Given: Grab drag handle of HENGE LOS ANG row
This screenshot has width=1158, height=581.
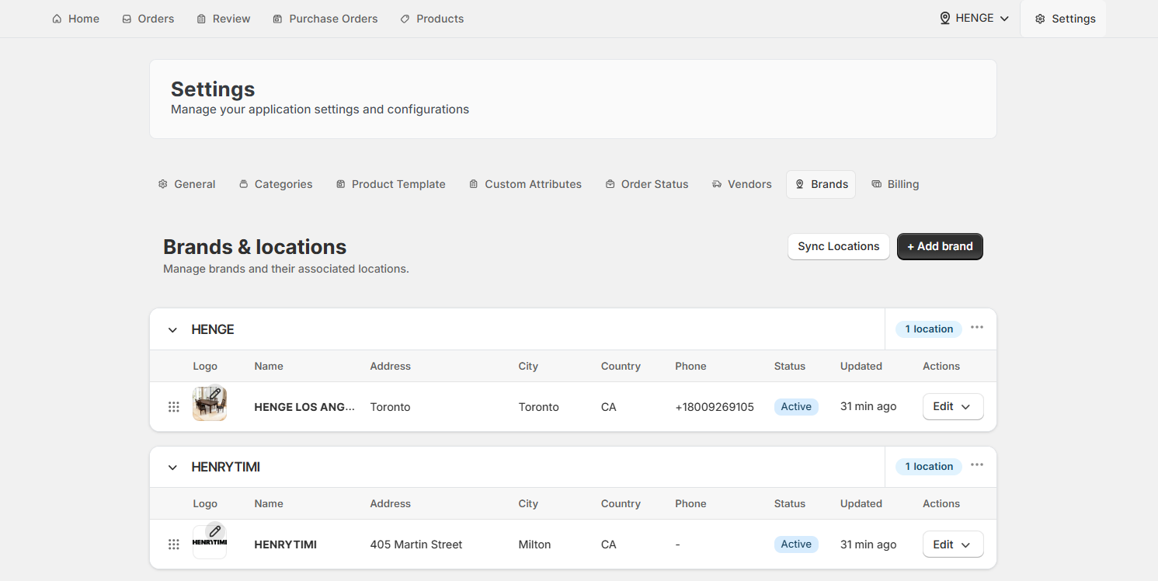Looking at the screenshot, I should (174, 407).
